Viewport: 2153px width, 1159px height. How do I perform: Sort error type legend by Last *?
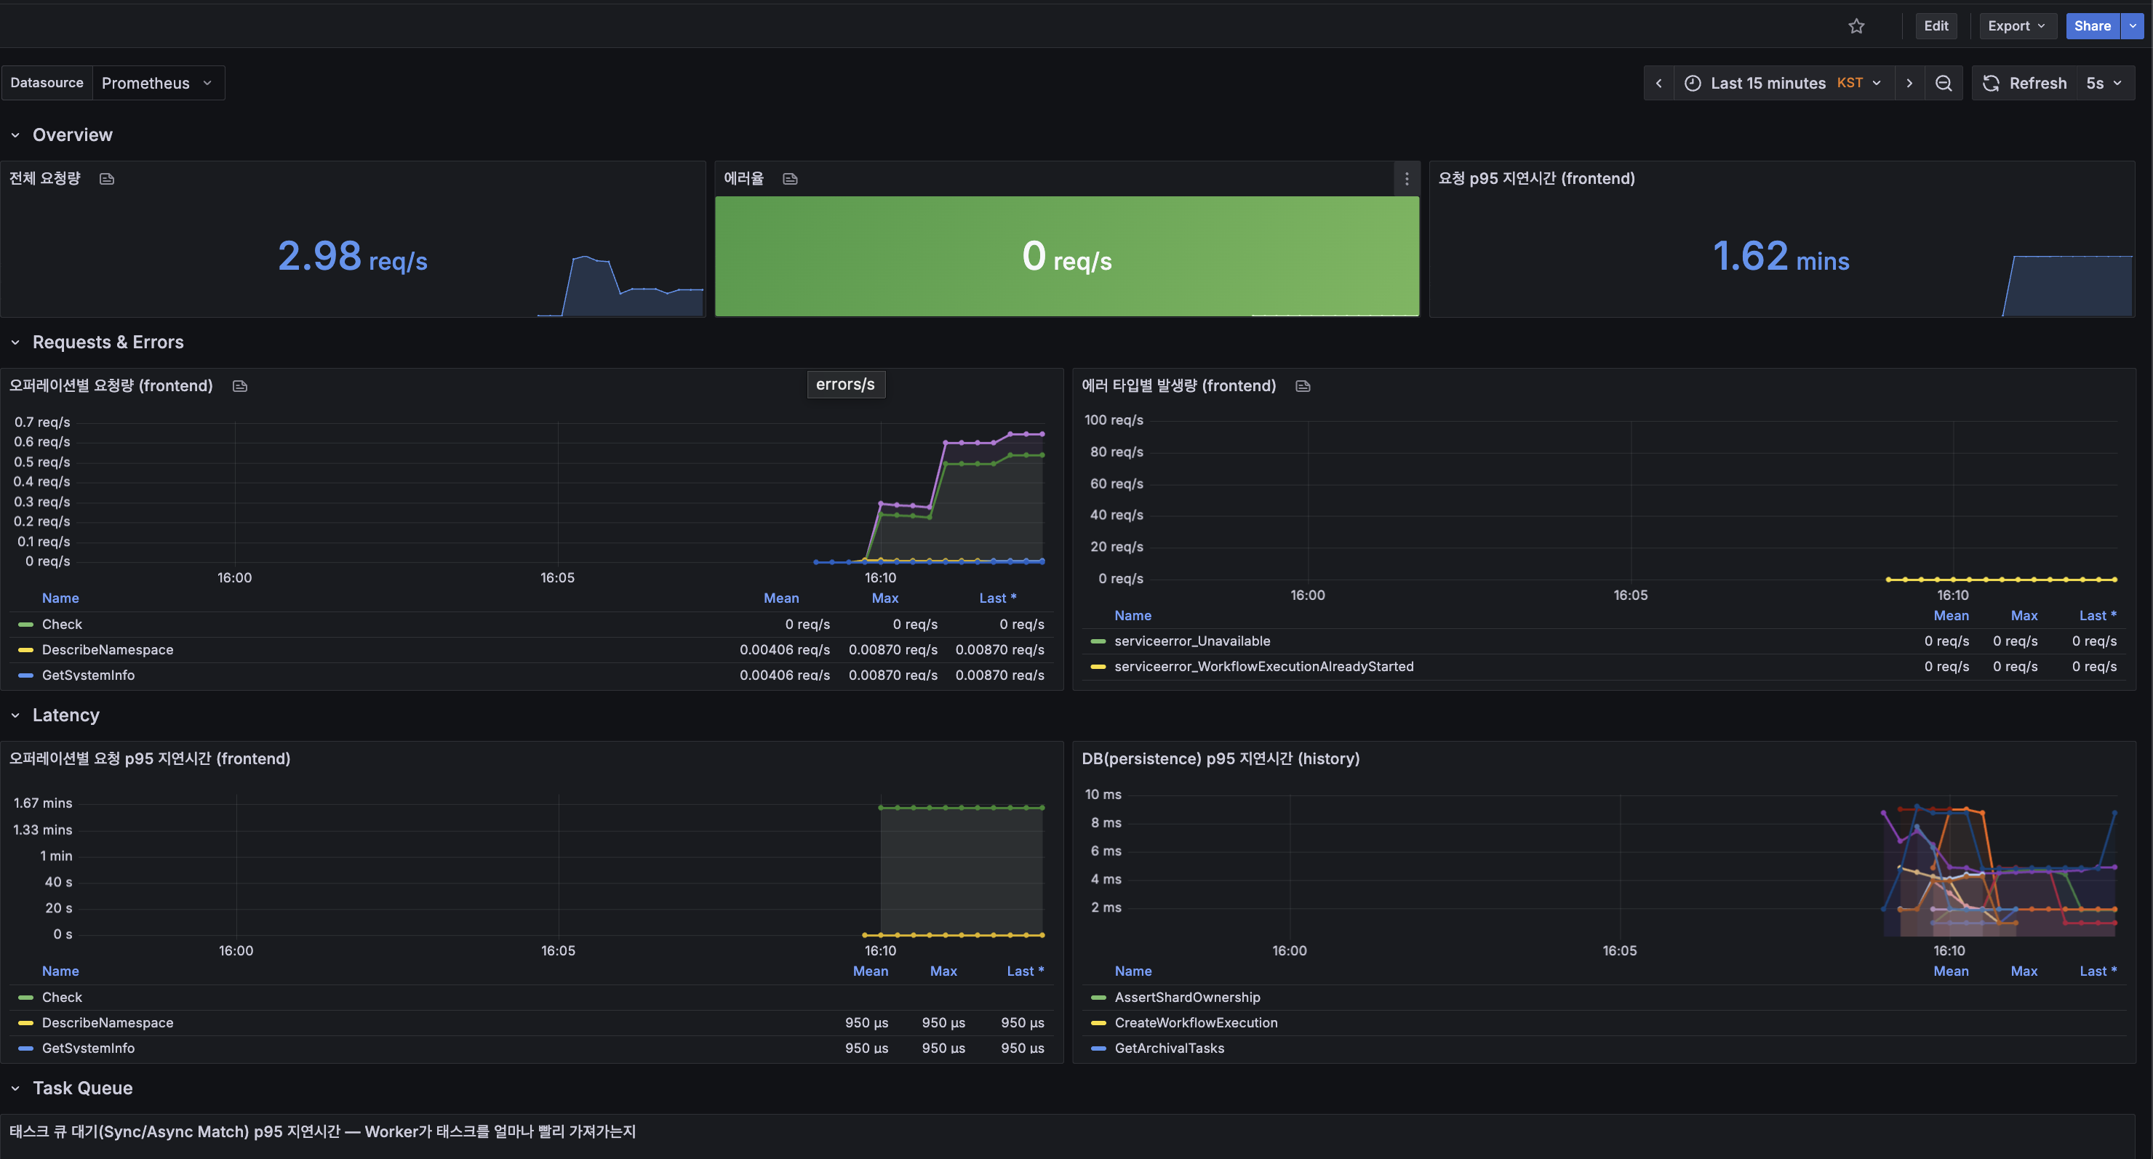[x=2098, y=616]
